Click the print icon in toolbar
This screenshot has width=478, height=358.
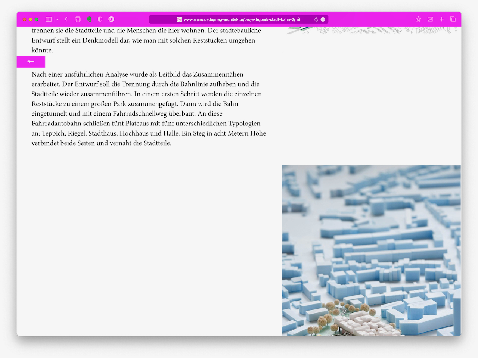(78, 19)
